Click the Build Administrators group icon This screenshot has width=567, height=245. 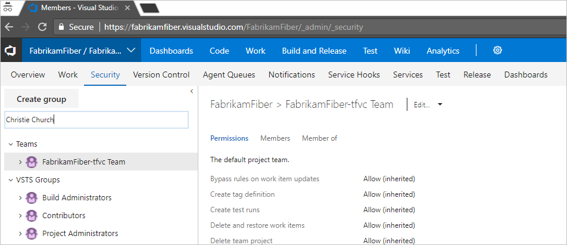coord(32,197)
